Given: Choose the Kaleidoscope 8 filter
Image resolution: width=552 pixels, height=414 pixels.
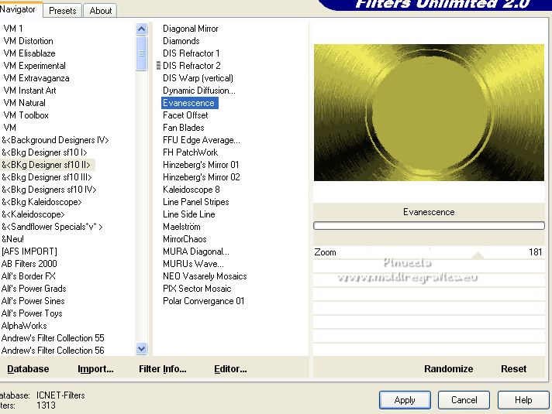Looking at the screenshot, I should 191,190.
